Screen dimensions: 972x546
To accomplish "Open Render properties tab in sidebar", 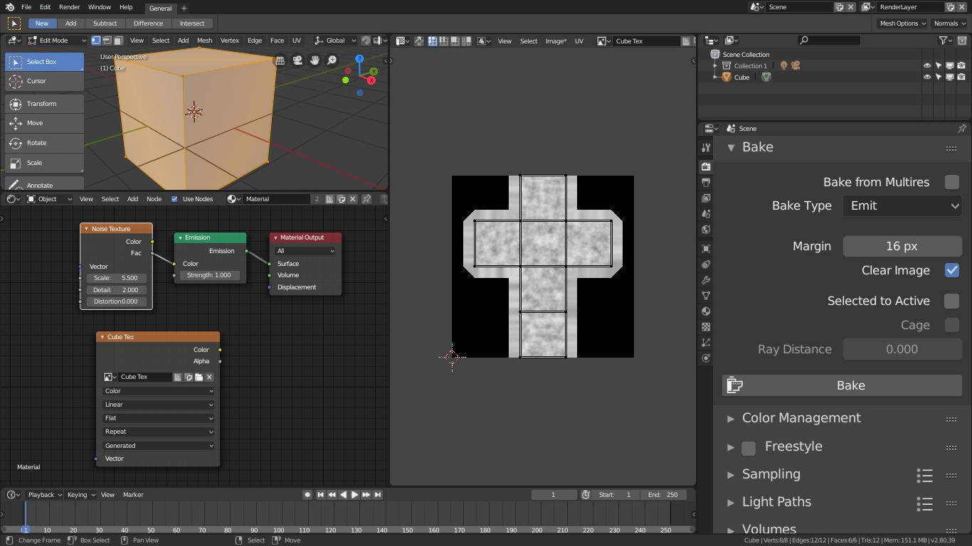I will (x=706, y=166).
